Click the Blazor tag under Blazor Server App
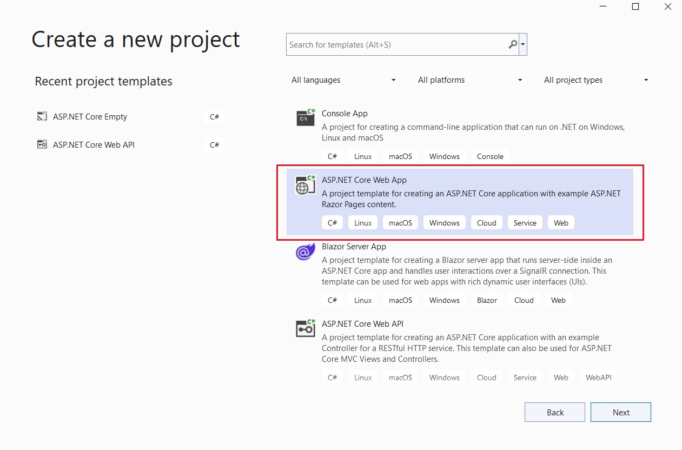 [x=487, y=300]
